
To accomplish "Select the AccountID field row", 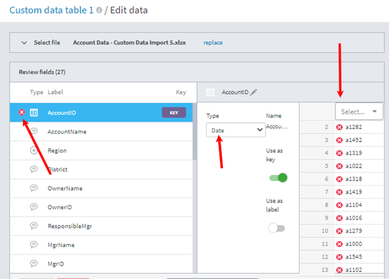I will 101,112.
